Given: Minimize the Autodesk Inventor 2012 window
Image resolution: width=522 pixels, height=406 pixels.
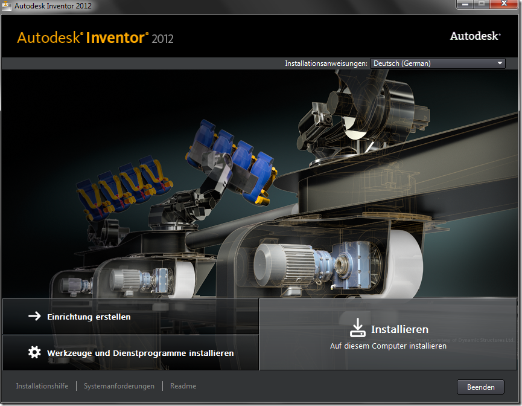Looking at the screenshot, I should pos(465,4).
